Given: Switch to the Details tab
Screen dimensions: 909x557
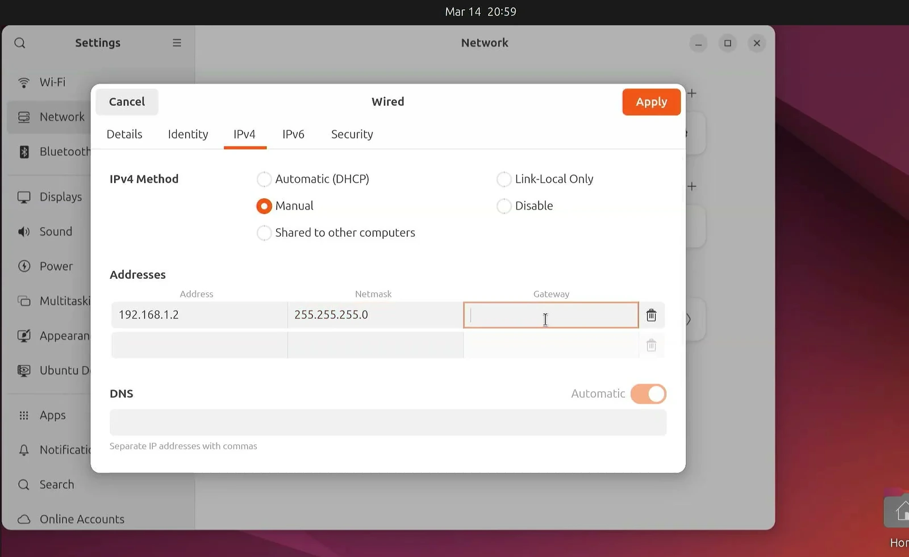Looking at the screenshot, I should (x=124, y=135).
